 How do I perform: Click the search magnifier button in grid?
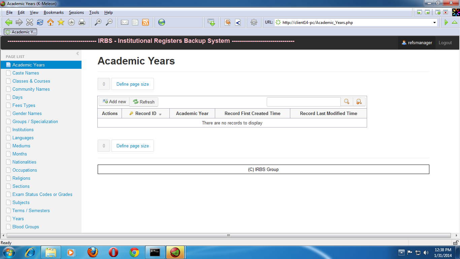[347, 102]
